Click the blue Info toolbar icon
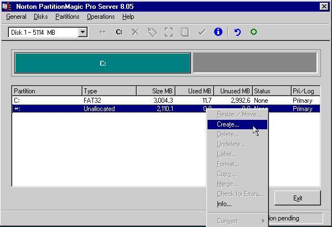The height and width of the screenshot is (227, 332). 218,32
